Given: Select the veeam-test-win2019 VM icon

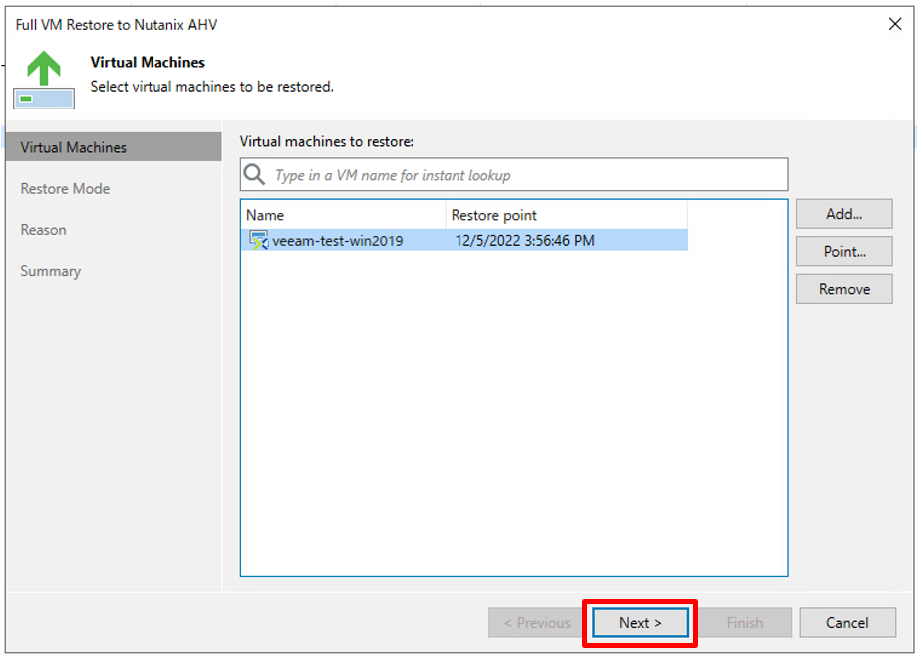Looking at the screenshot, I should (x=259, y=240).
